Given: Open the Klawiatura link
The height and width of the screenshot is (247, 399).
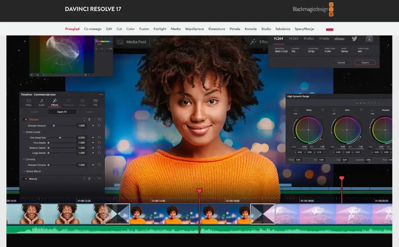Looking at the screenshot, I should click(x=217, y=29).
